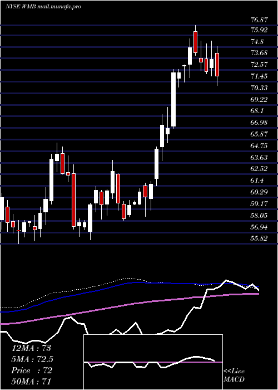Click the 62.52 price axis label
278x390 pixels.
click(x=260, y=169)
